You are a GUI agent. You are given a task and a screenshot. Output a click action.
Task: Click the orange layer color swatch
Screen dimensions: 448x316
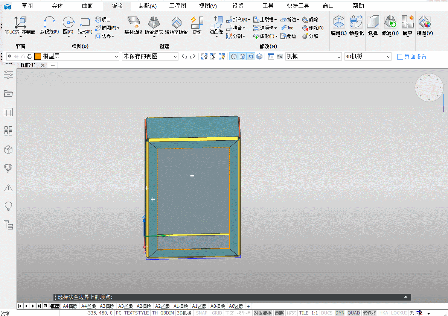pyautogui.click(x=37, y=56)
